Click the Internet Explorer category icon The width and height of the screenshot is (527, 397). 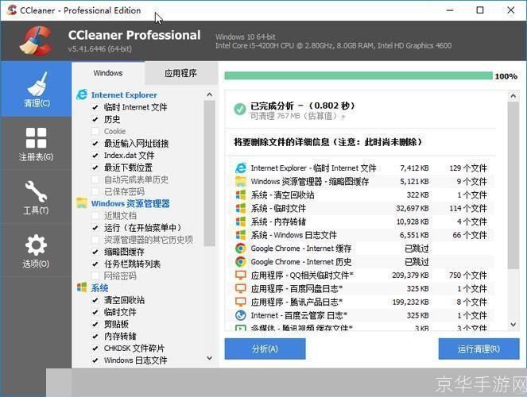82,95
